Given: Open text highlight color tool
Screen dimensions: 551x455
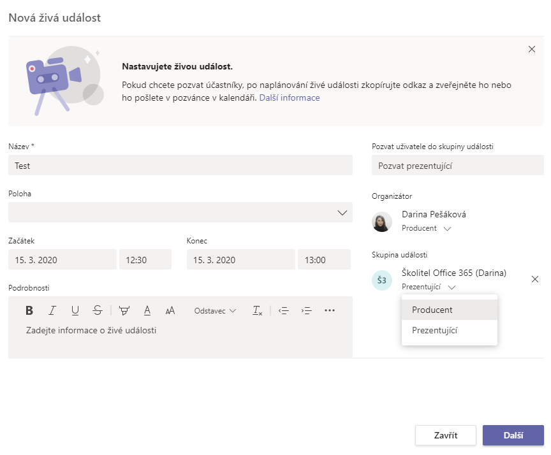Looking at the screenshot, I should pos(124,310).
